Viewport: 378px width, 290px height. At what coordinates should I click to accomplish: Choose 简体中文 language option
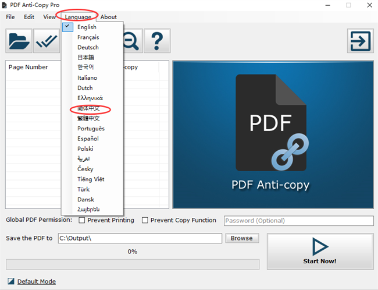[x=92, y=108]
